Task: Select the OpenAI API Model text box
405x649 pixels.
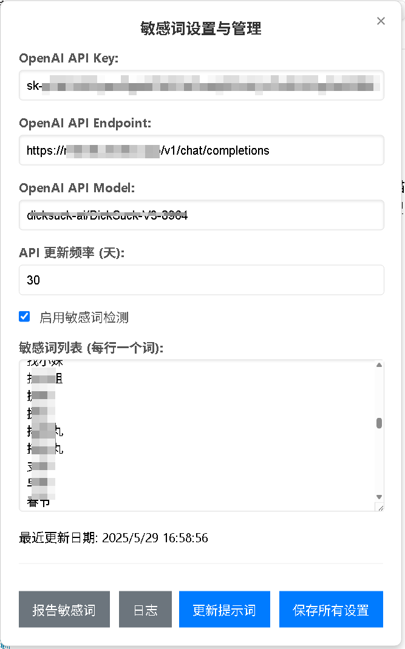Action: [201, 215]
